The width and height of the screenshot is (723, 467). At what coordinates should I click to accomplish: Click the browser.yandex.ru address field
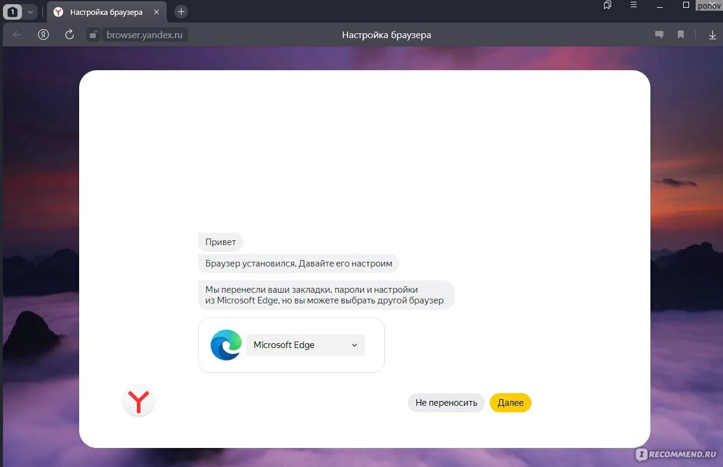point(144,35)
